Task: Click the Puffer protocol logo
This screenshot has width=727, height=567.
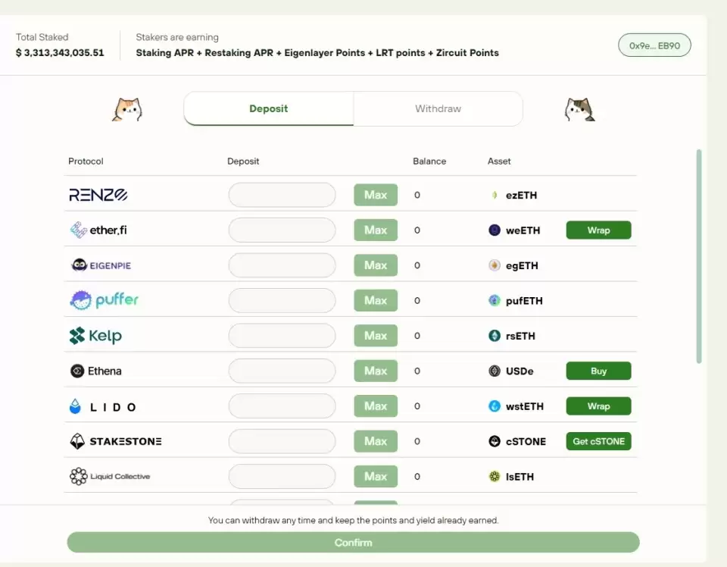Action: tap(104, 300)
